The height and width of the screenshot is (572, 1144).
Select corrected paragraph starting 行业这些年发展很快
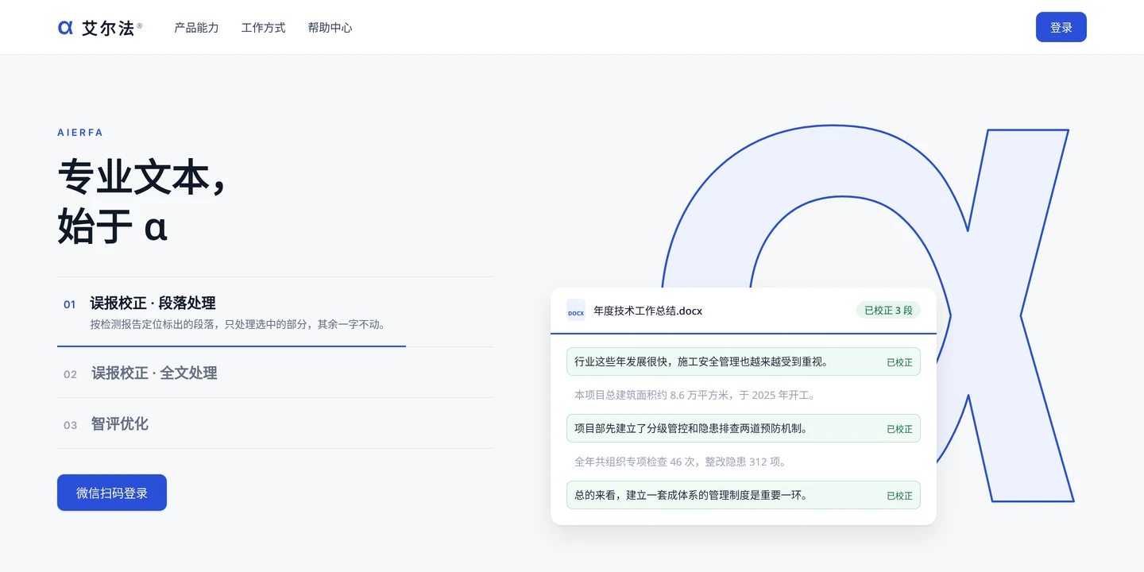(744, 361)
